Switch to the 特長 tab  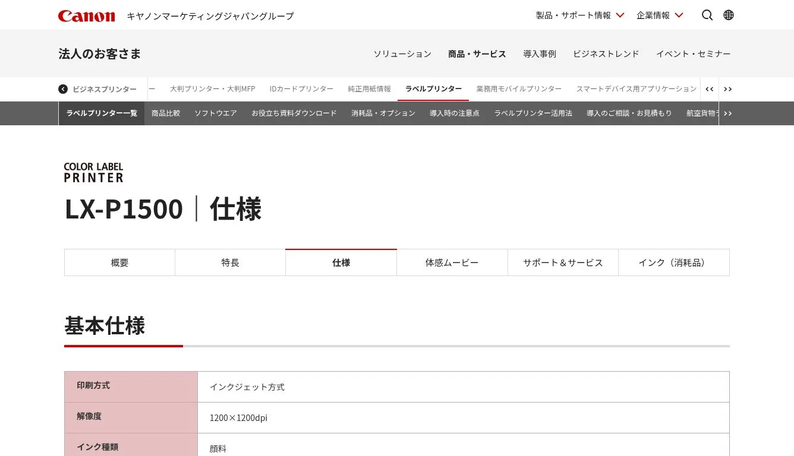click(231, 262)
